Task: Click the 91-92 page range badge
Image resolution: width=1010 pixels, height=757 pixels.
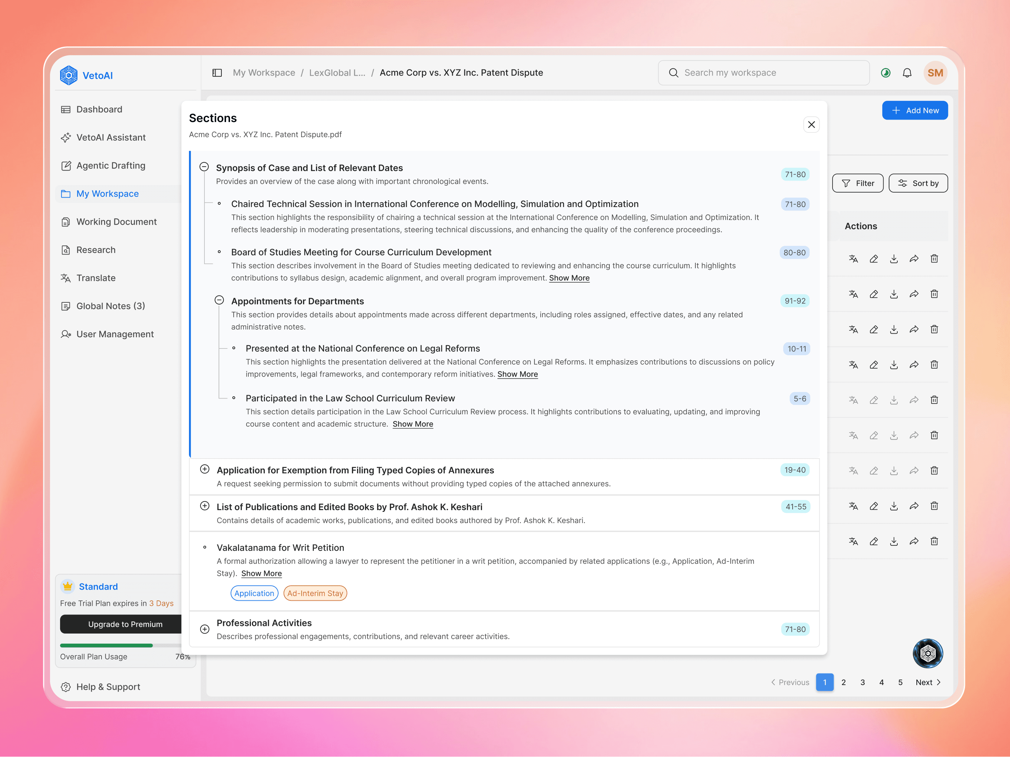Action: click(x=794, y=301)
